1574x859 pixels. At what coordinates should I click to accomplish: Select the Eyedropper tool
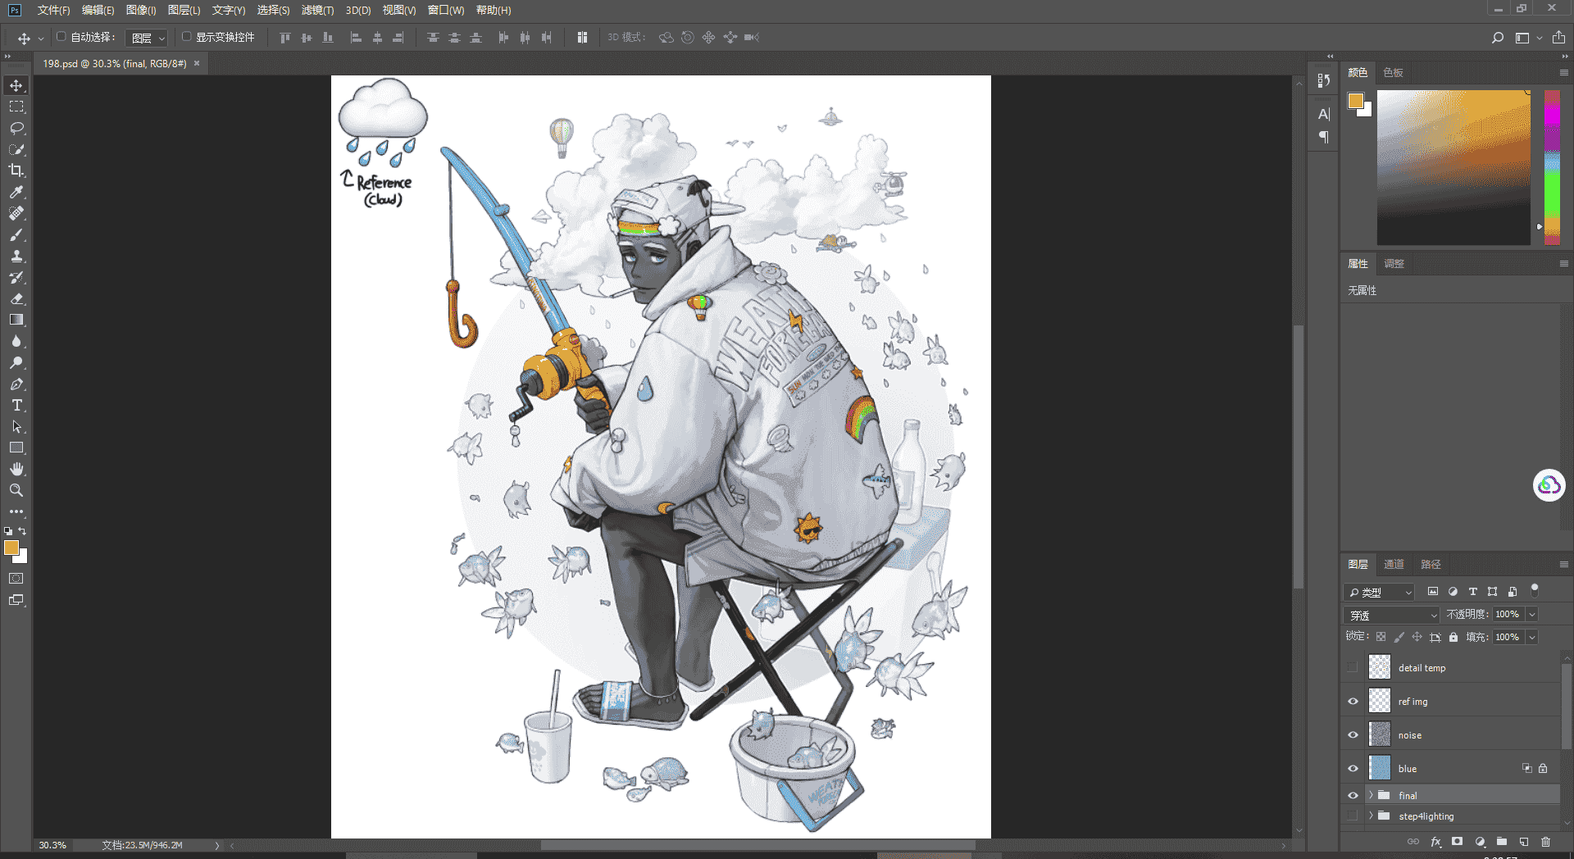(x=16, y=192)
